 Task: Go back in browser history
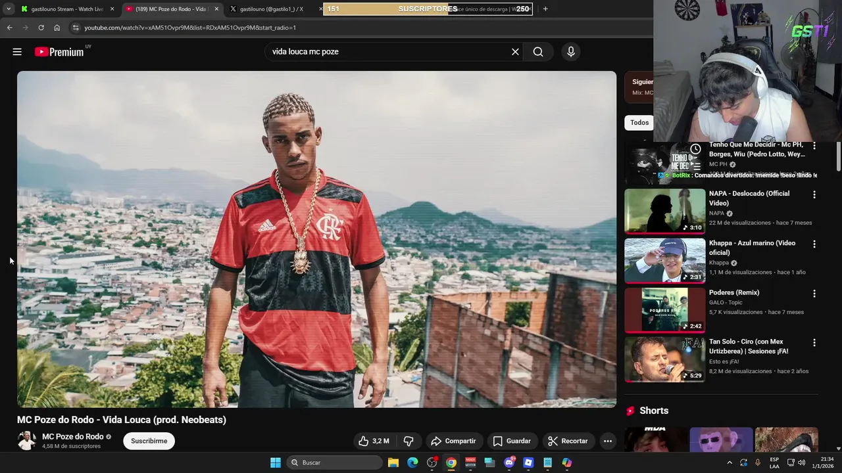pyautogui.click(x=9, y=28)
